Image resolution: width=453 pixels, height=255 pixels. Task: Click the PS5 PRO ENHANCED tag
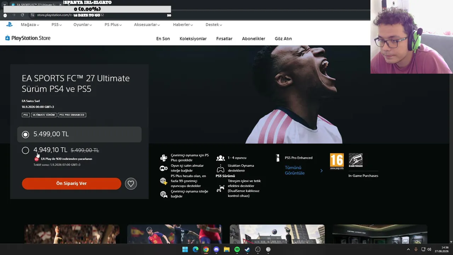[x=72, y=115]
